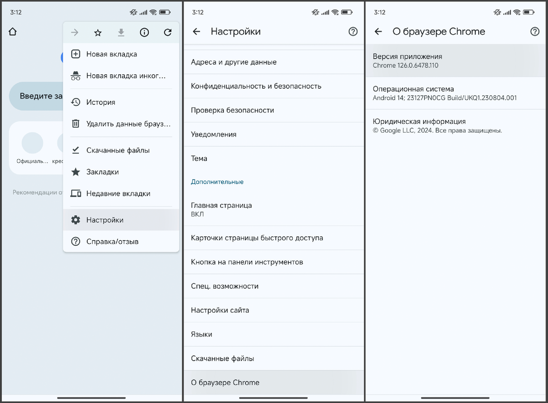Open История menu item
Image resolution: width=548 pixels, height=403 pixels.
(121, 102)
